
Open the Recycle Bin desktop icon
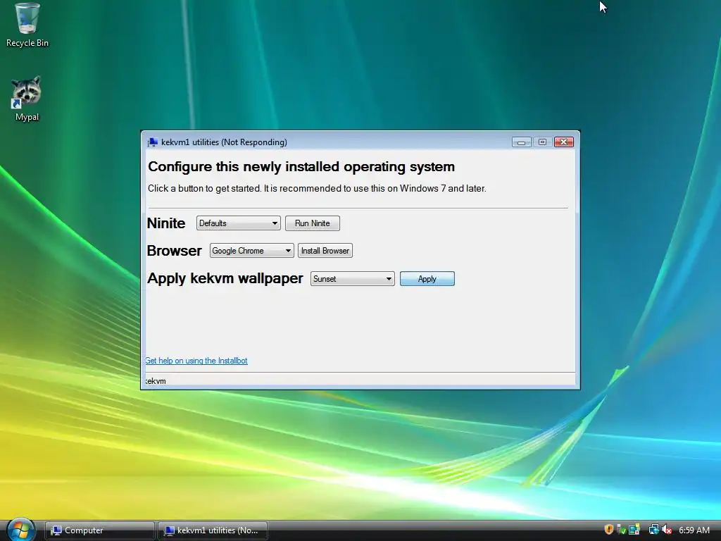point(27,25)
